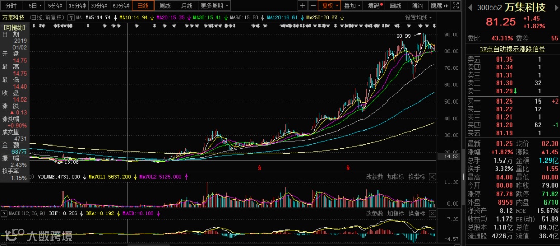Click the MA60:15.50 moving average label
Viewport: 560px width, 246px height.
click(244, 17)
